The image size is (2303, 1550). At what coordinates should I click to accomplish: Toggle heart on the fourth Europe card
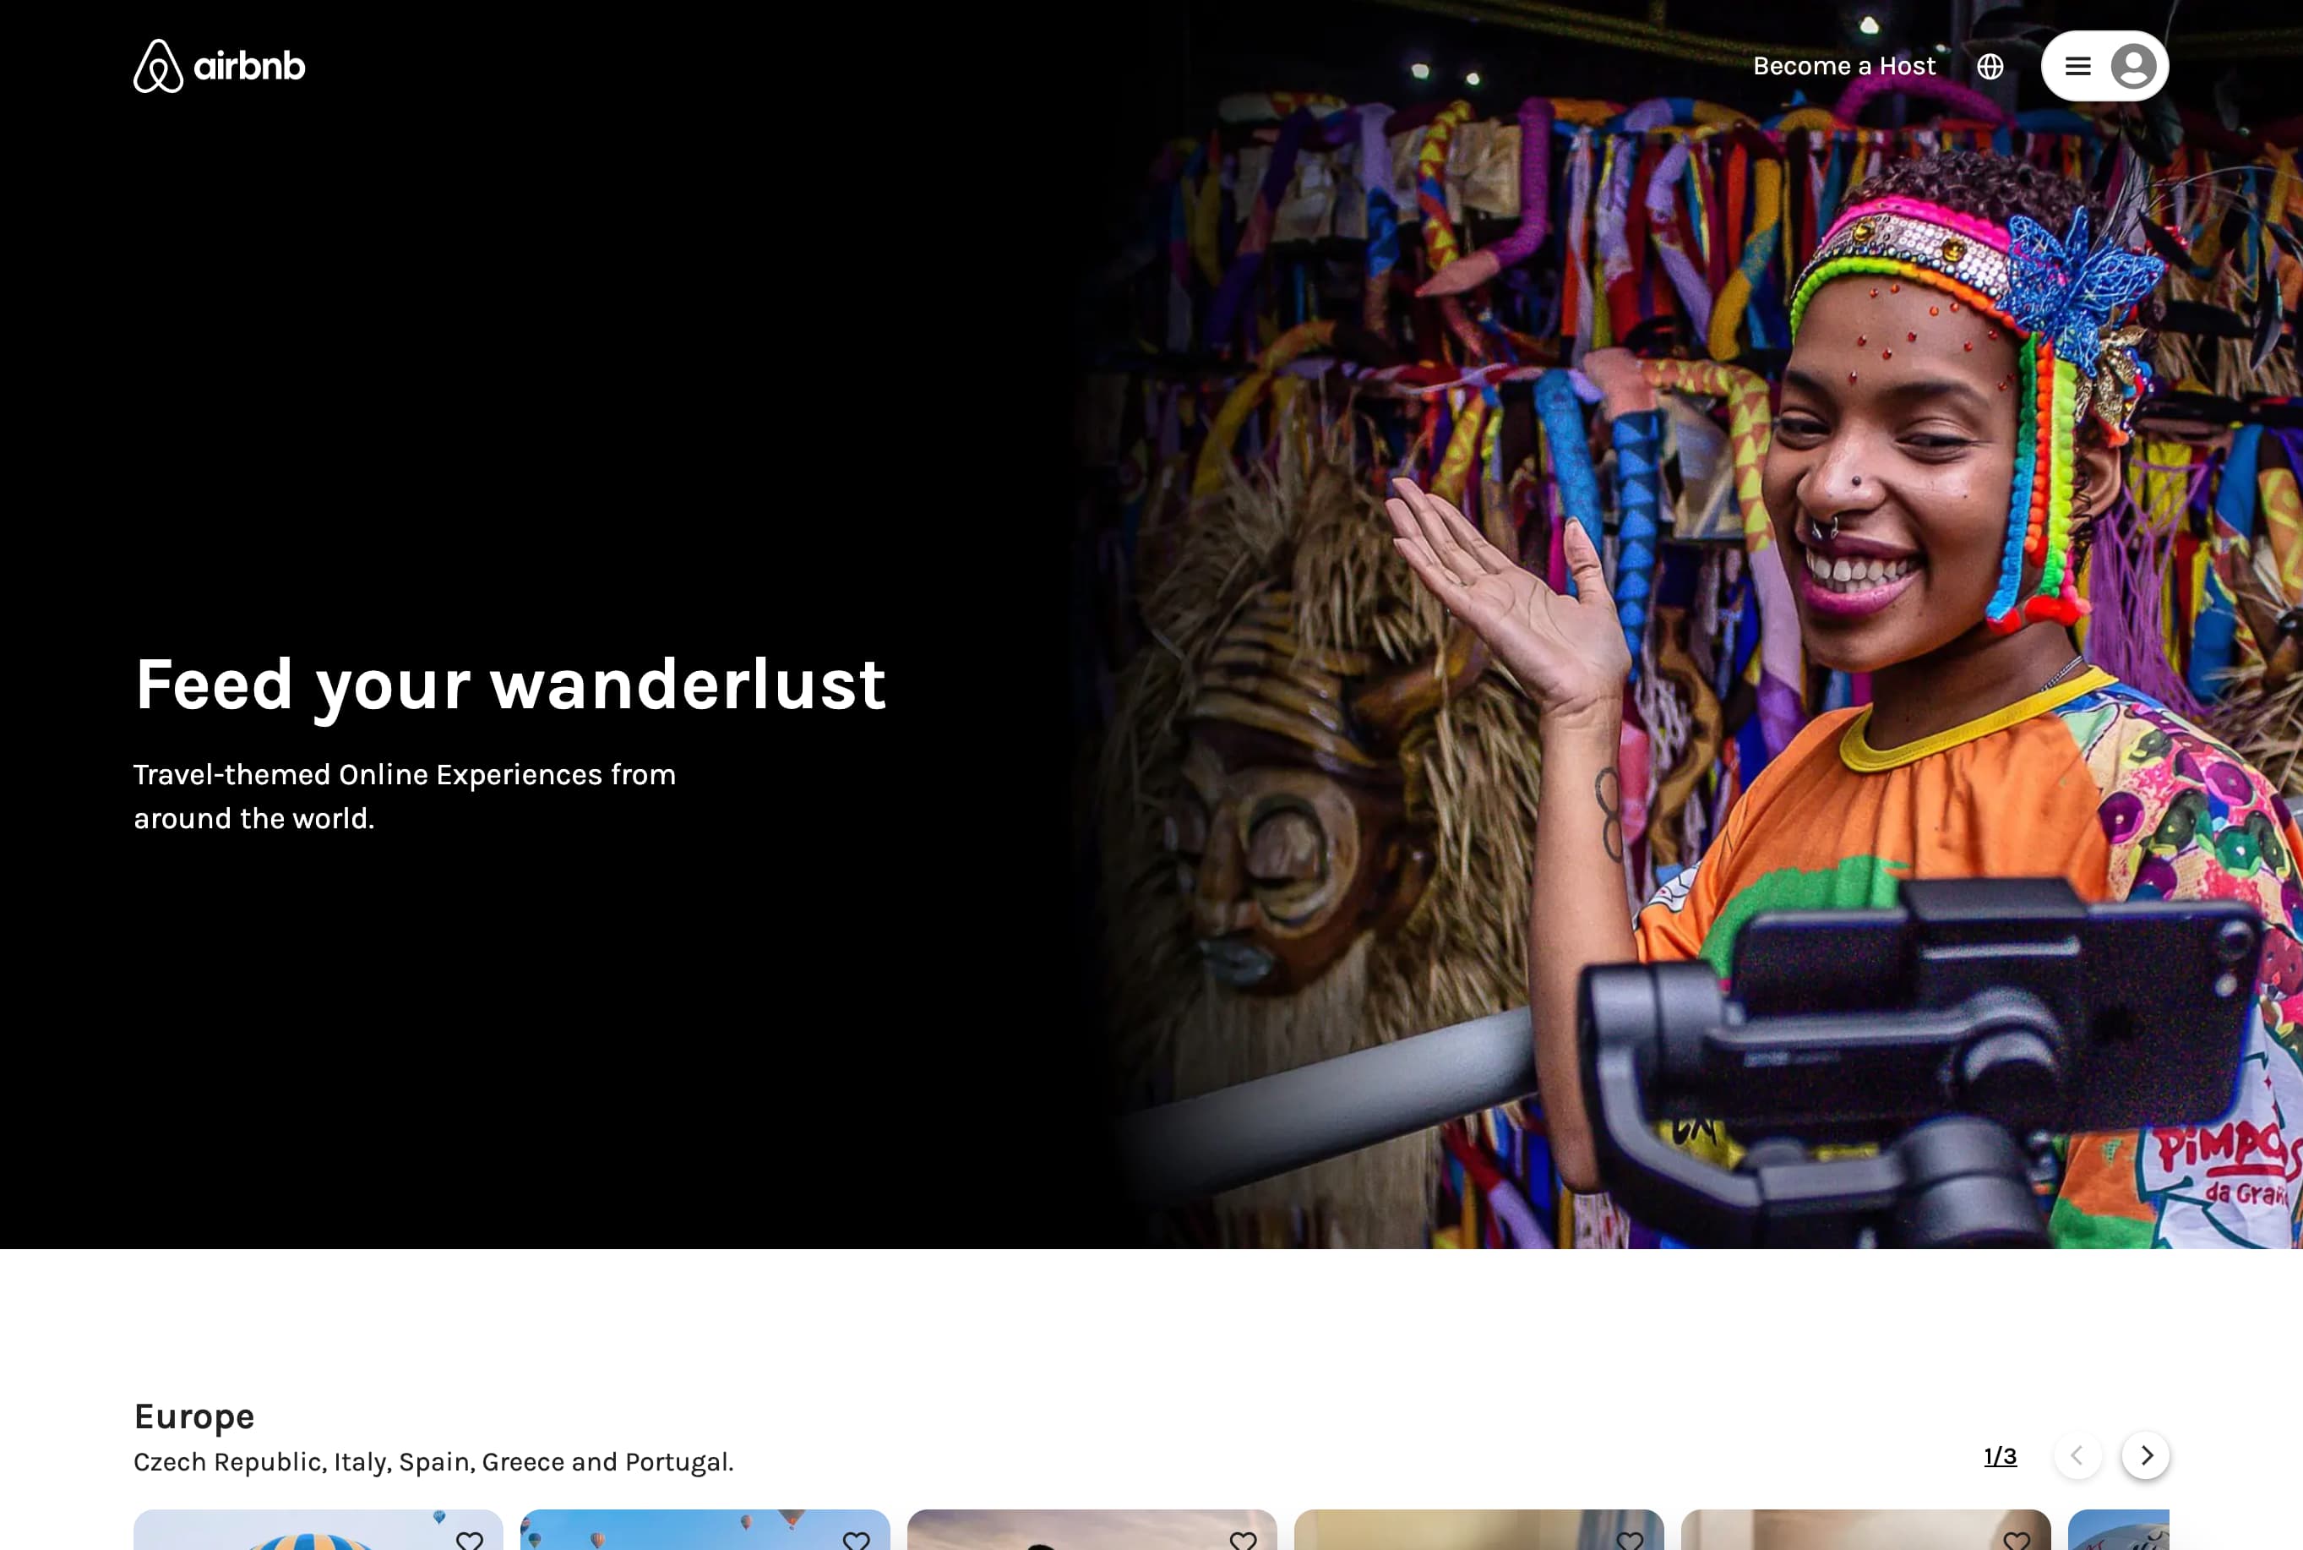pyautogui.click(x=1631, y=1540)
